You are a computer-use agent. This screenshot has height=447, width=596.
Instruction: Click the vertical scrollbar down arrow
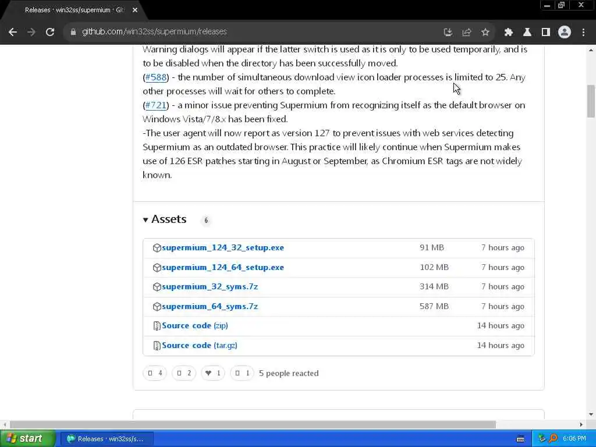coord(591,414)
